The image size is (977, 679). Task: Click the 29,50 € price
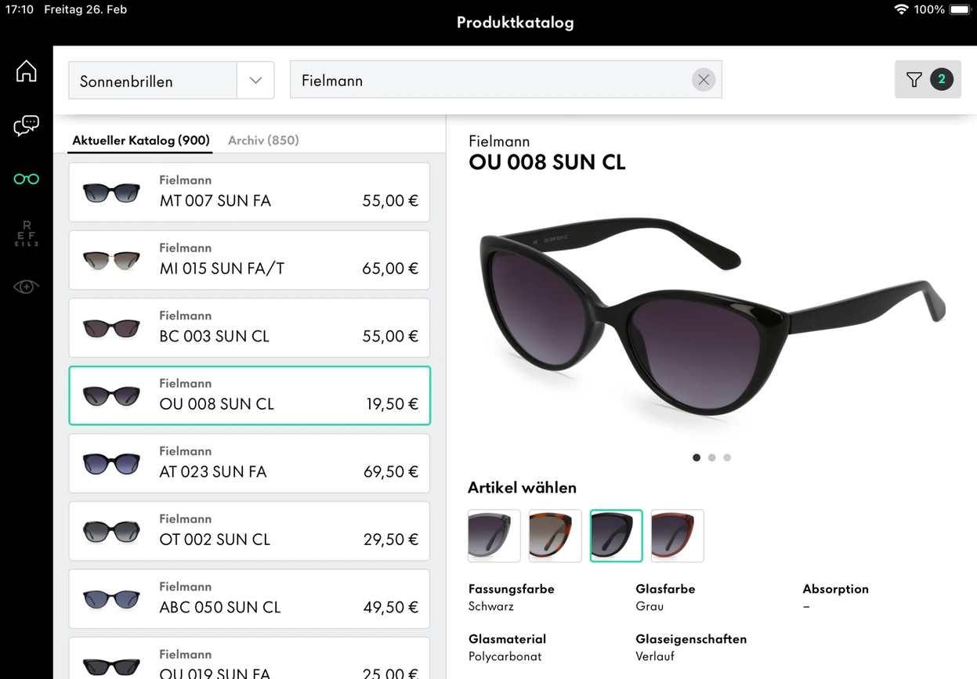tap(391, 540)
